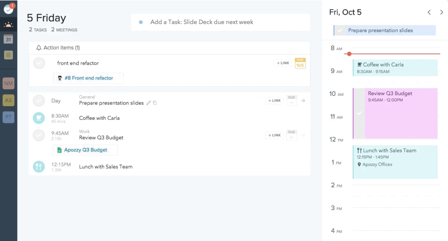Click the coffee cup icon for Coffee with Carla
Image resolution: width=448 pixels, height=241 pixels.
point(39,118)
